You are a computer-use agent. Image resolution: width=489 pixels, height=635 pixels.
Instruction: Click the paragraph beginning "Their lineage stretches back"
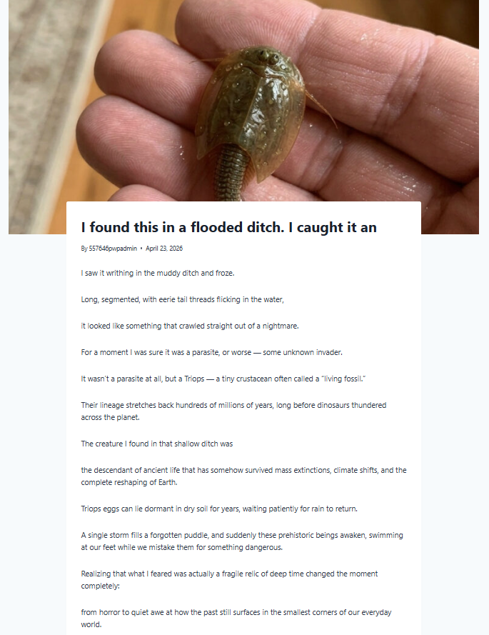tap(233, 411)
